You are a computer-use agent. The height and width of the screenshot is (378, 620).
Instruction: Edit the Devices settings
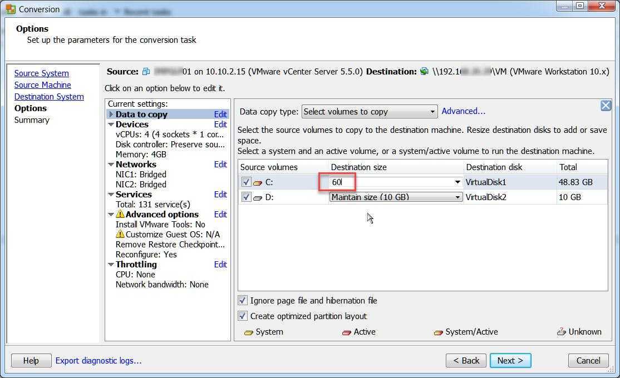[220, 125]
